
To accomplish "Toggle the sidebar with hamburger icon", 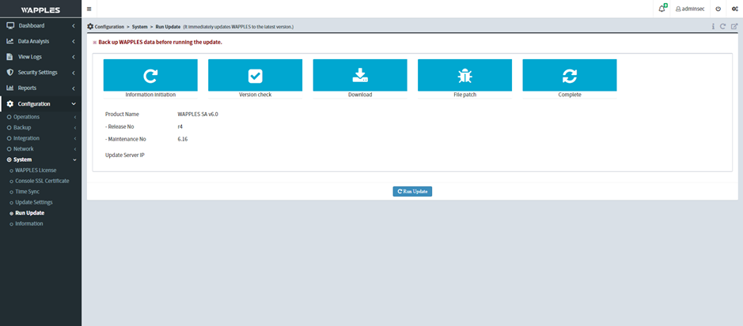I will (89, 9).
